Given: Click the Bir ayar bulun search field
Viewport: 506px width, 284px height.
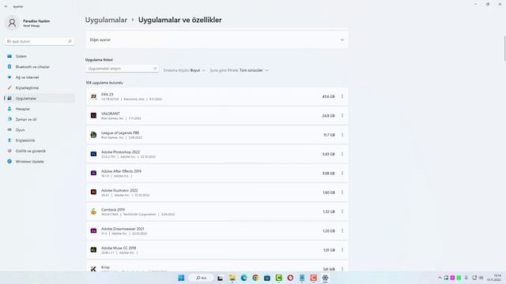Looking at the screenshot, I should (40, 42).
